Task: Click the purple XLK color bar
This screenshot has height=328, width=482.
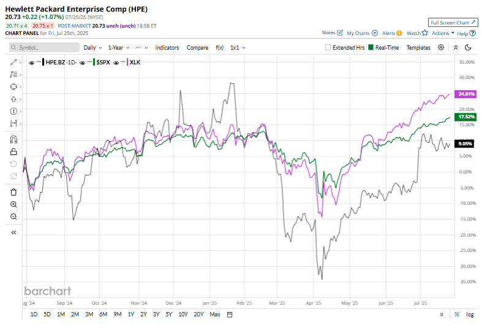Action: click(127, 63)
